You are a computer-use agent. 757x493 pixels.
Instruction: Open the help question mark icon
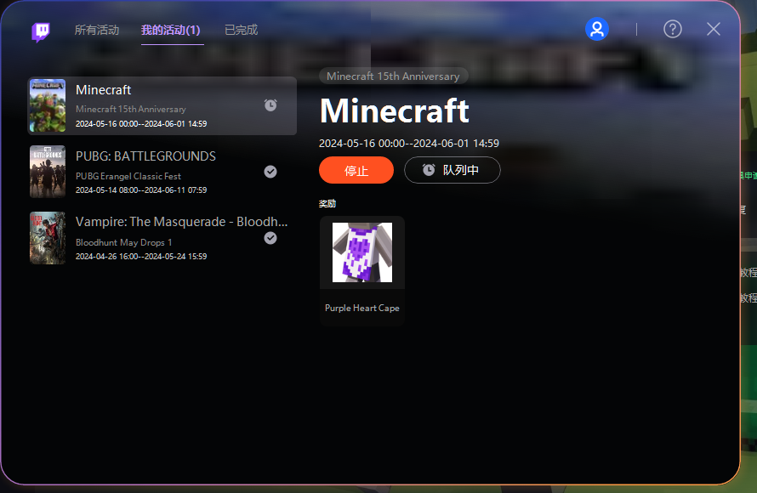point(673,30)
